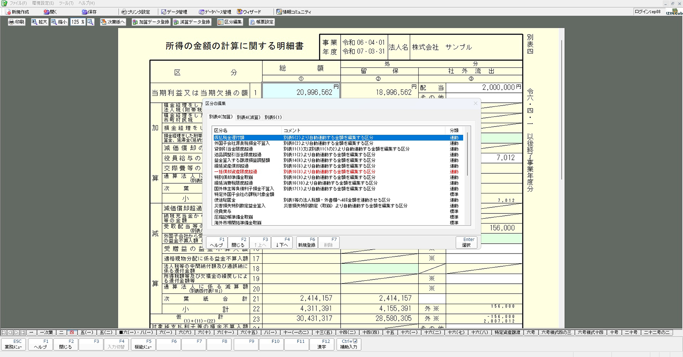This screenshot has height=357, width=683.
Task: Click 新規作成 to create new file
Action: click(18, 12)
